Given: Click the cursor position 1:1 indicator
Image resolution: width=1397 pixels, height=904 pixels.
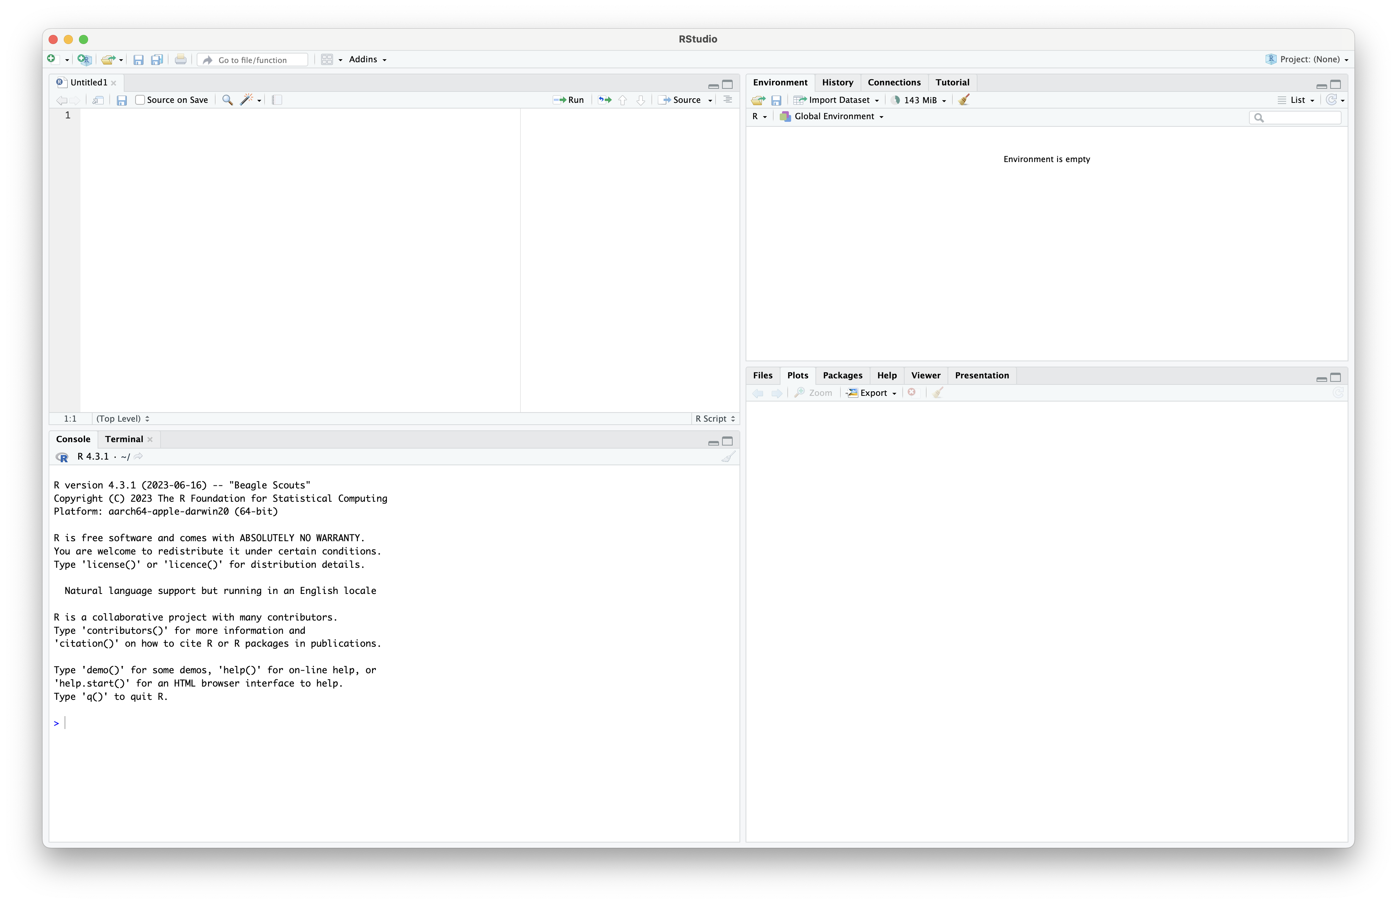Looking at the screenshot, I should (x=70, y=418).
